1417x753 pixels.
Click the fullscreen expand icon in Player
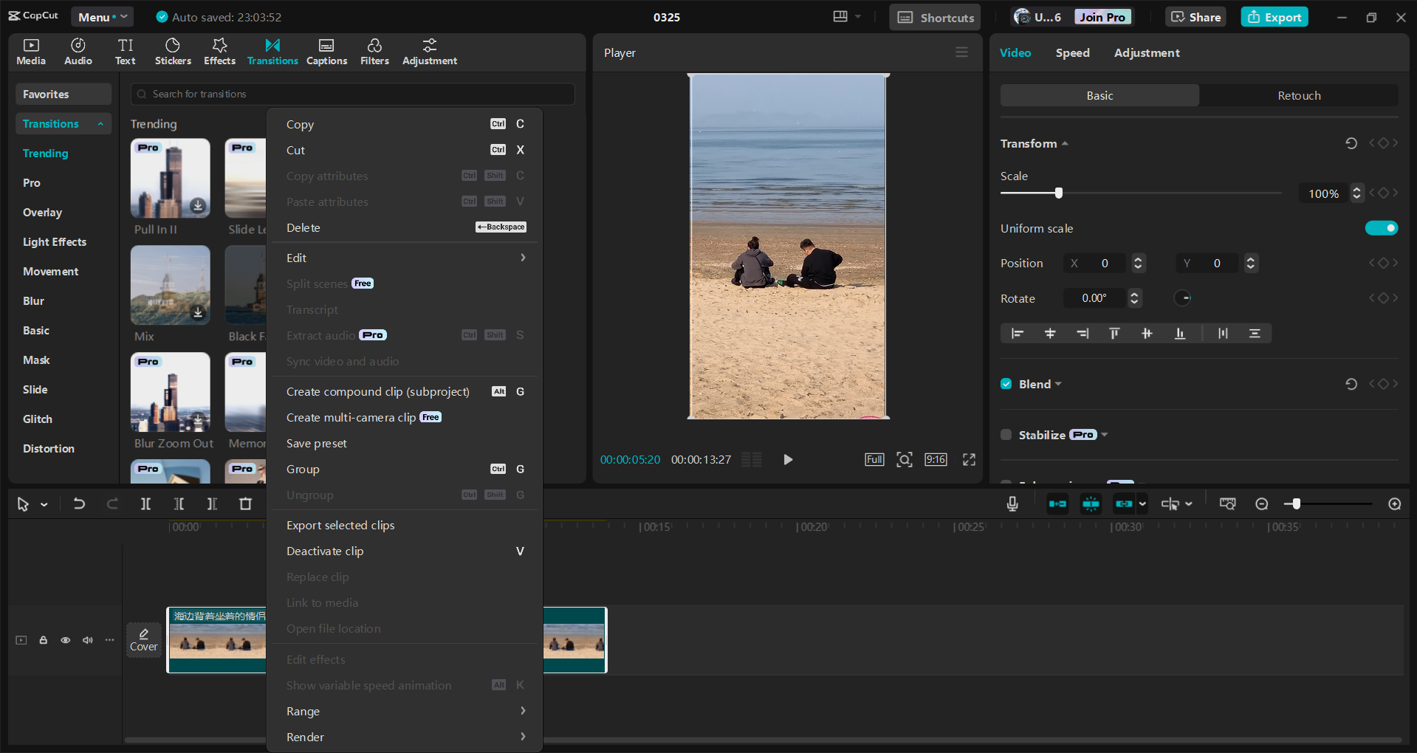pyautogui.click(x=969, y=459)
